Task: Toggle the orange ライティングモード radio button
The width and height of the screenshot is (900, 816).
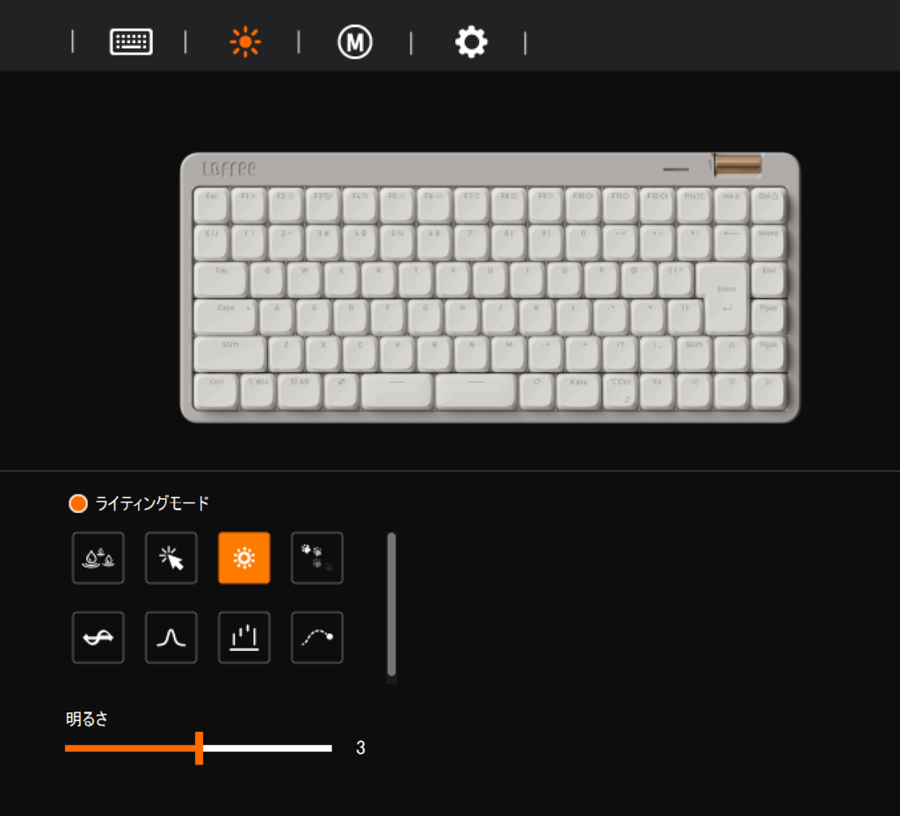Action: pyautogui.click(x=78, y=503)
